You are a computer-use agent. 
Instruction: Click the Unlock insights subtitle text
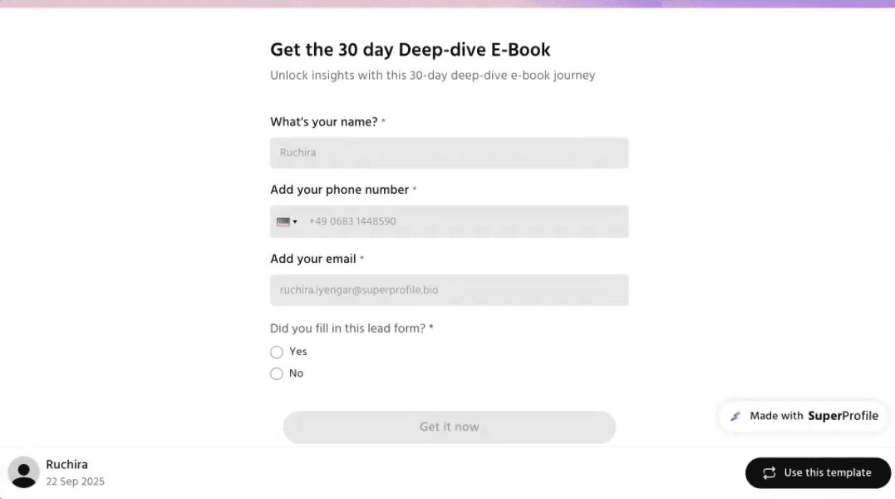click(432, 76)
